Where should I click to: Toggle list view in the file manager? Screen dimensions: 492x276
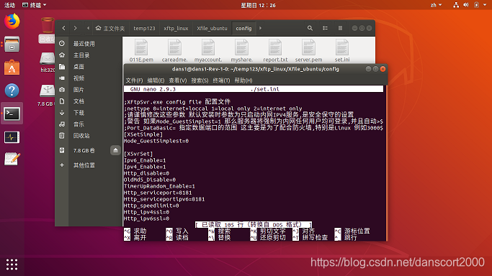(325, 28)
